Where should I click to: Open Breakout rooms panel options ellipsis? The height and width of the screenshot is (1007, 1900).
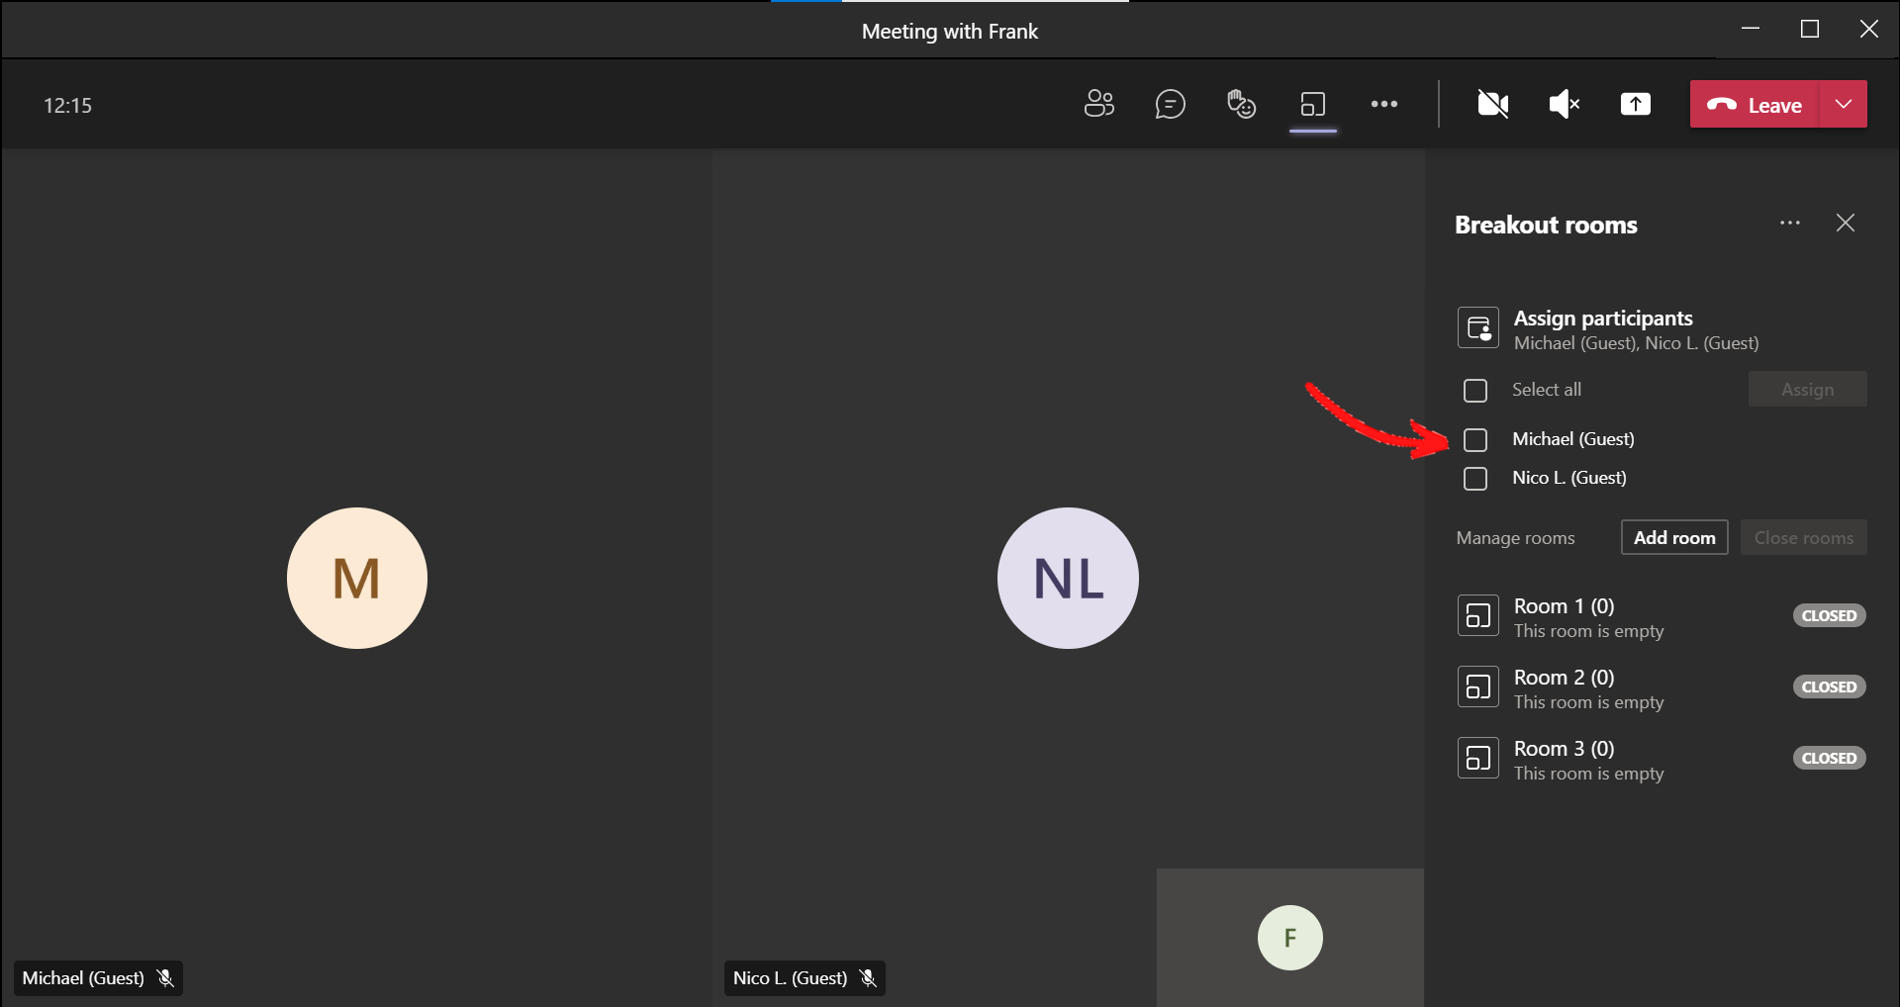coord(1789,224)
